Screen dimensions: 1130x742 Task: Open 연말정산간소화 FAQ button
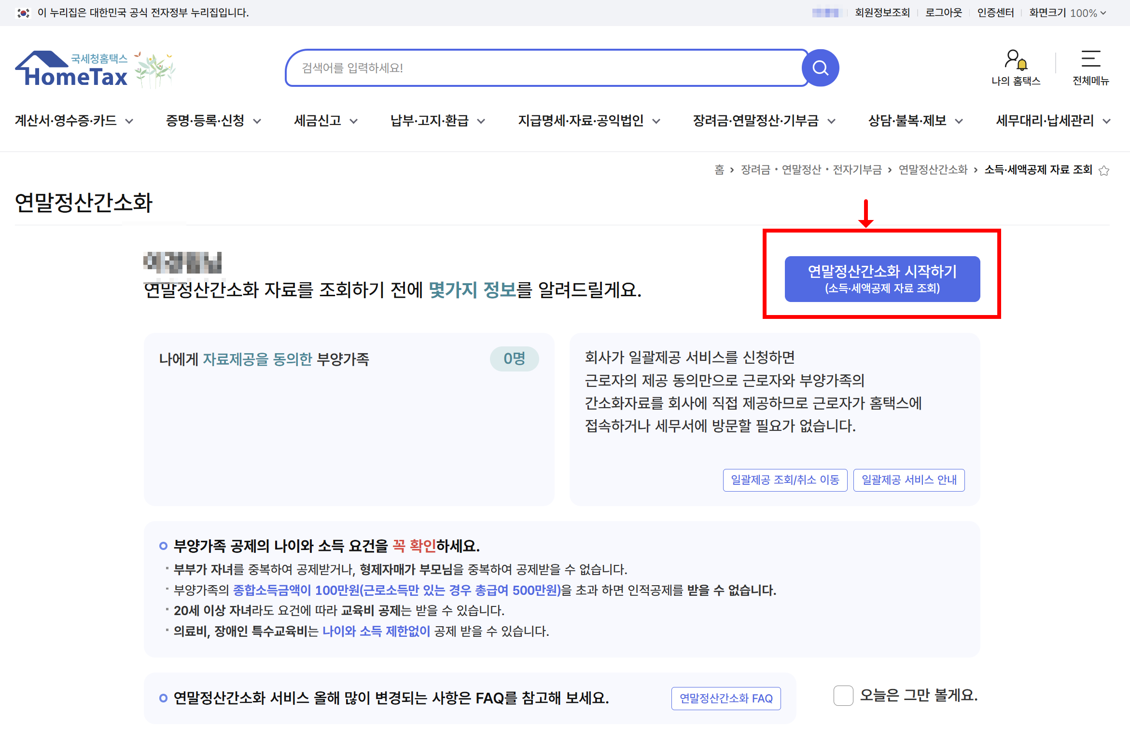(726, 698)
